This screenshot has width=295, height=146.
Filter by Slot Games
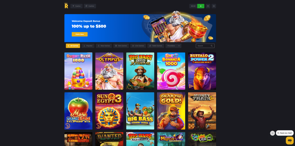[x=121, y=46]
